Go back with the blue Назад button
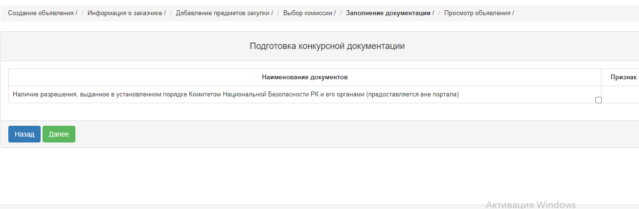Screen dimensions: 639x209 [24, 134]
